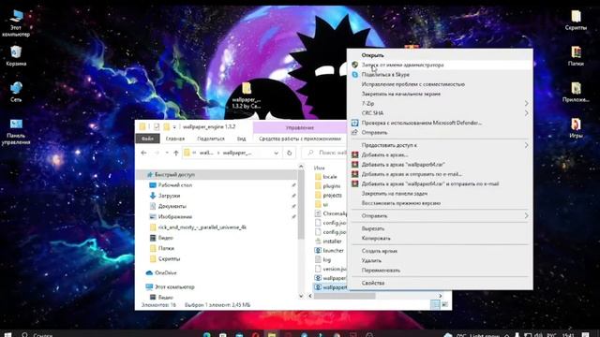This screenshot has height=337, width=600.
Task: Open address bar history dropdown
Action: [276, 153]
